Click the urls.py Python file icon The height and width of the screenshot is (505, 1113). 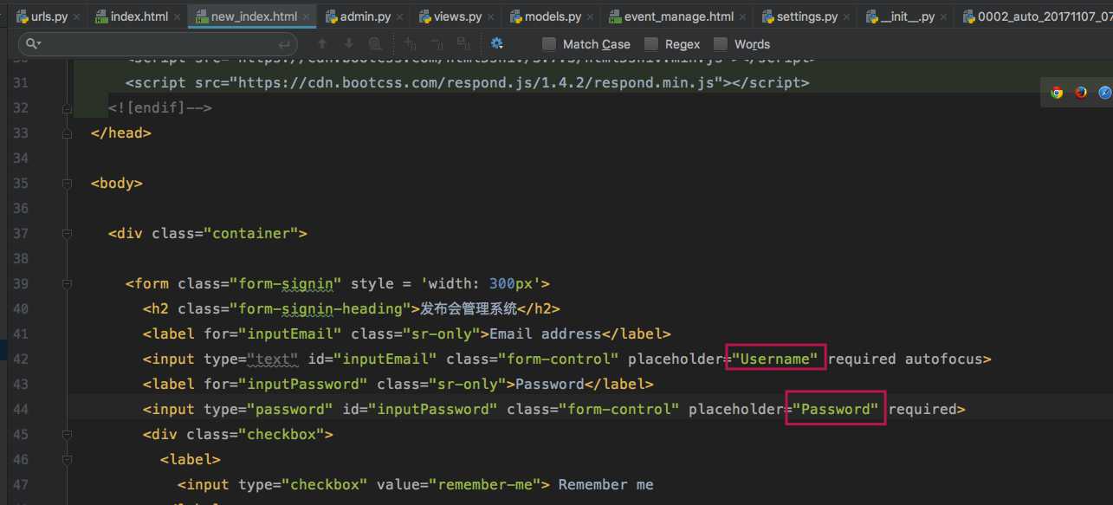[x=21, y=16]
